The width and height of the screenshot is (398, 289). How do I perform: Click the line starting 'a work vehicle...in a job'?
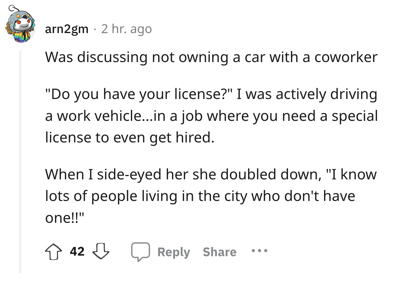[211, 116]
